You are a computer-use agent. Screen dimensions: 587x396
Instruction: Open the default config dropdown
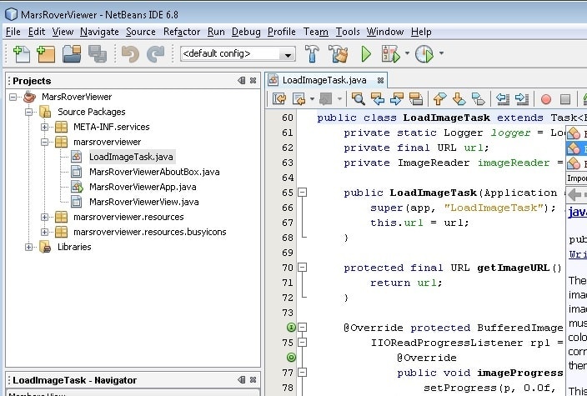click(x=288, y=54)
